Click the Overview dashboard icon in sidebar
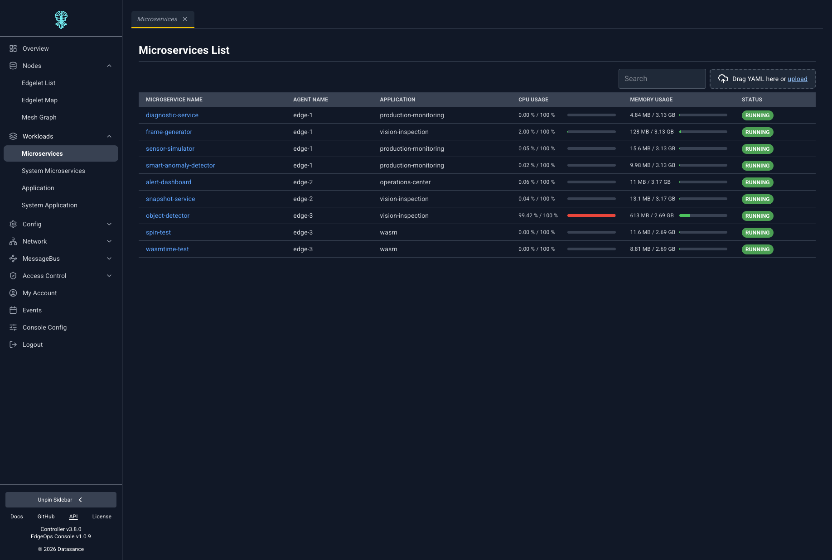 (x=13, y=48)
